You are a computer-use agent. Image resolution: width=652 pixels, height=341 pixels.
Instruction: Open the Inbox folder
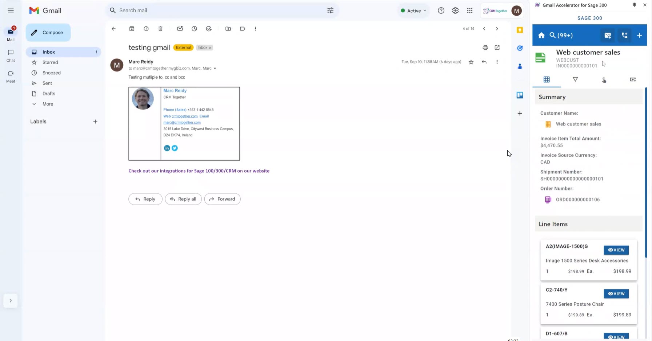63,52
